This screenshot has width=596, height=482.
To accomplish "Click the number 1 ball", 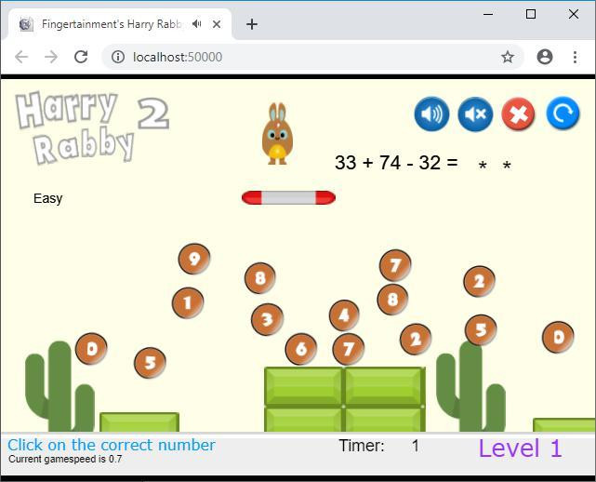I will click(188, 302).
